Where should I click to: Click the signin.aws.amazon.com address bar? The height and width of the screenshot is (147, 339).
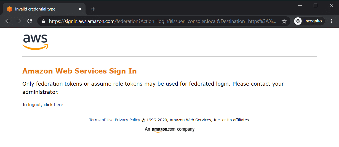coord(163,21)
